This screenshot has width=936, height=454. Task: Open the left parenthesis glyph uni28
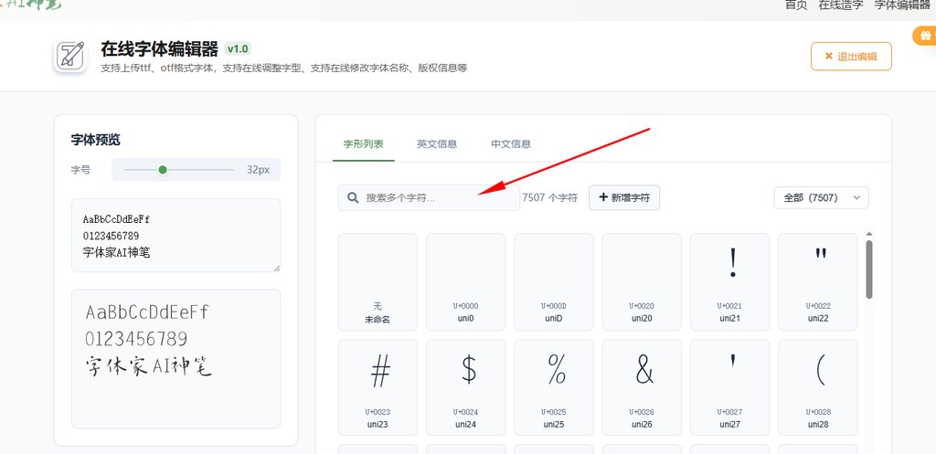coord(818,388)
